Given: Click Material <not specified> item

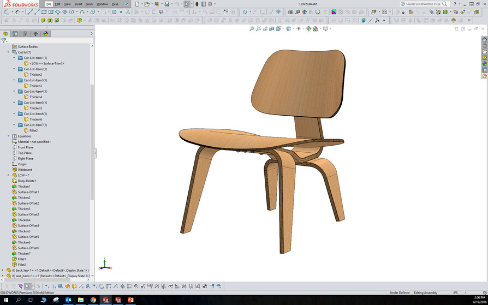Looking at the screenshot, I should [x=34, y=142].
